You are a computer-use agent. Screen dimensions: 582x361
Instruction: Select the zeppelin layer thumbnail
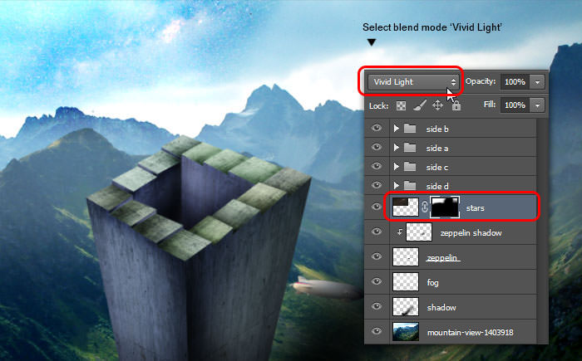tap(406, 257)
